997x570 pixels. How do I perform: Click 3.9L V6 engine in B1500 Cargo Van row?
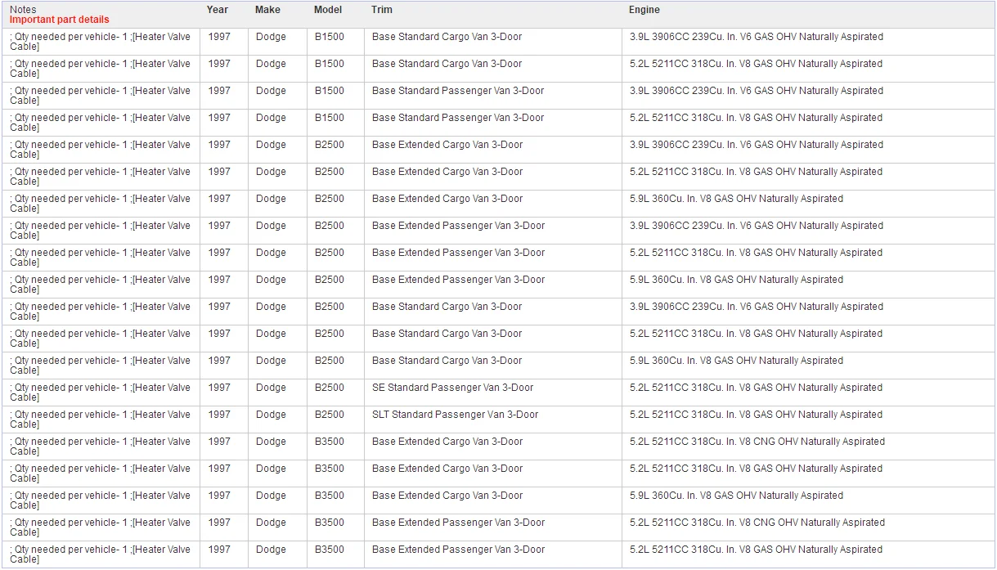click(x=757, y=37)
